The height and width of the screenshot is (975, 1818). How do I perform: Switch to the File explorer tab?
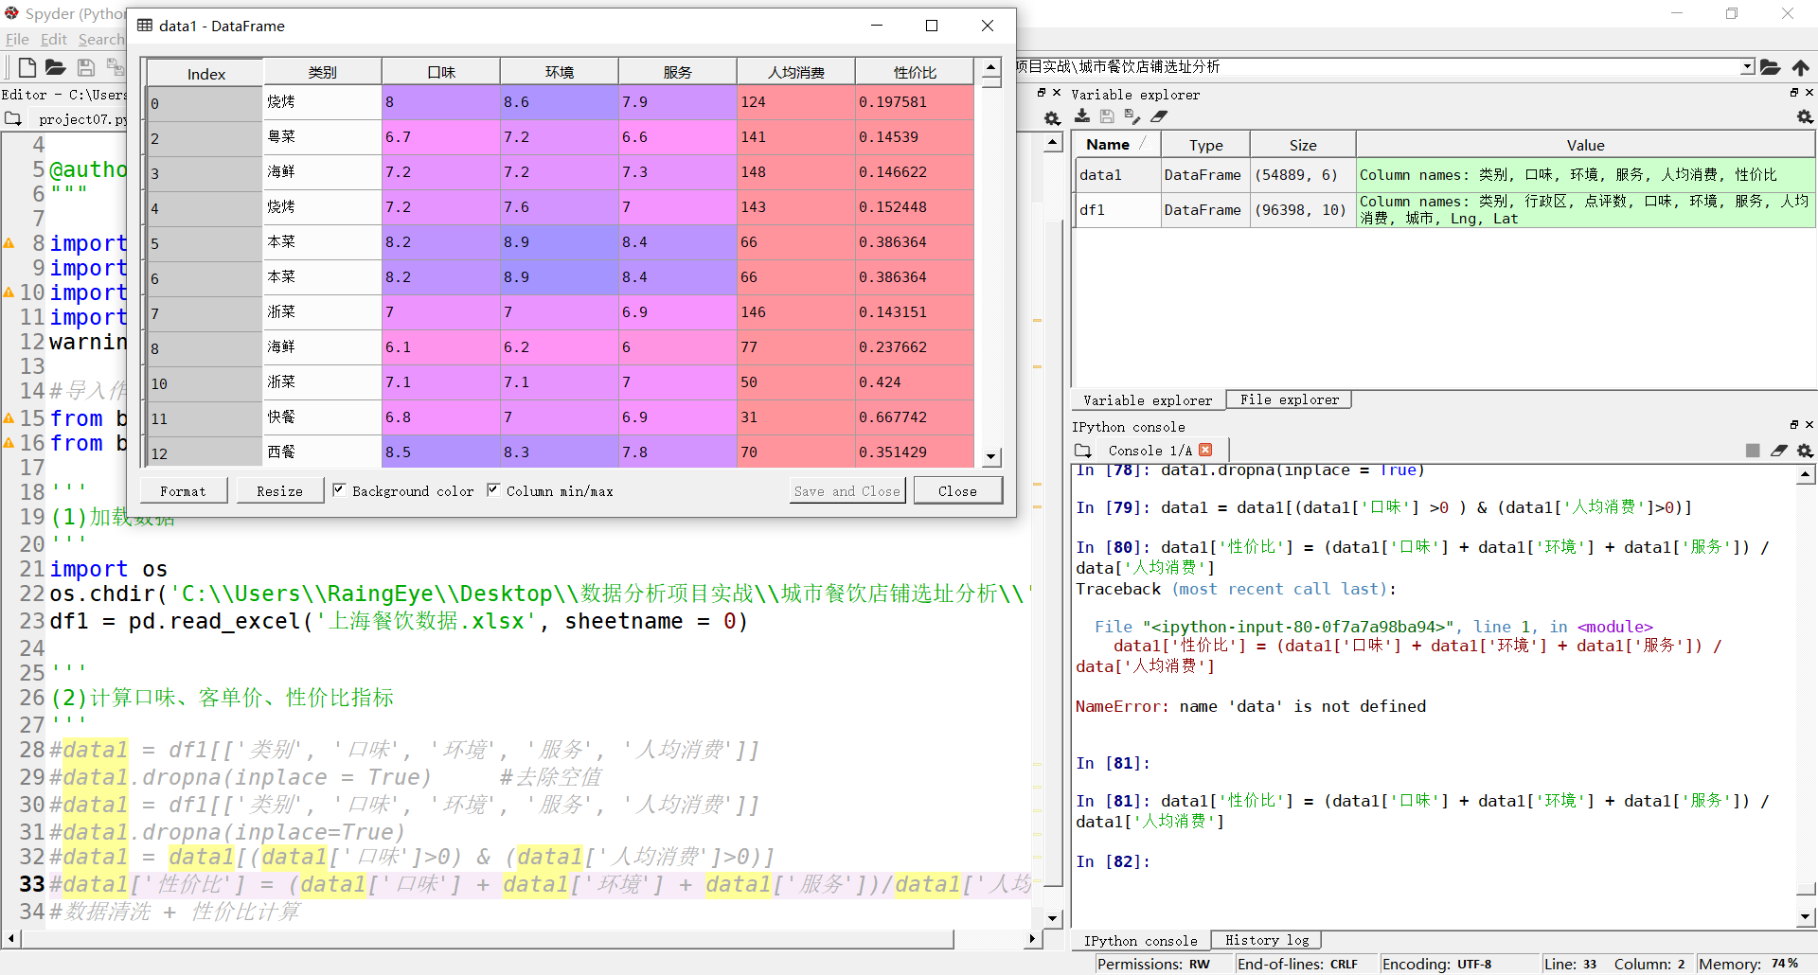pyautogui.click(x=1289, y=400)
